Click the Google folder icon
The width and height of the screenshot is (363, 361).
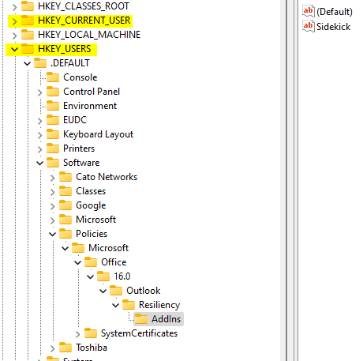pos(65,205)
